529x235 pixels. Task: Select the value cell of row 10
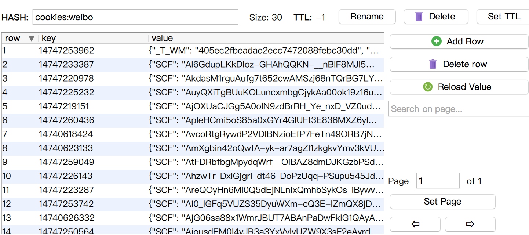[266, 176]
